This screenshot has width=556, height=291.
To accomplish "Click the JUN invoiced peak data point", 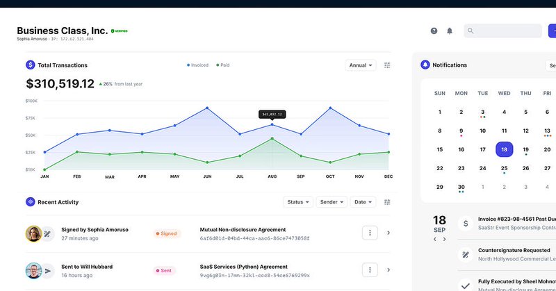I will tap(207, 108).
